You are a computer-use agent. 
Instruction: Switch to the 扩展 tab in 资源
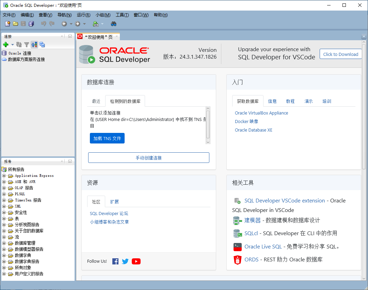(x=114, y=202)
